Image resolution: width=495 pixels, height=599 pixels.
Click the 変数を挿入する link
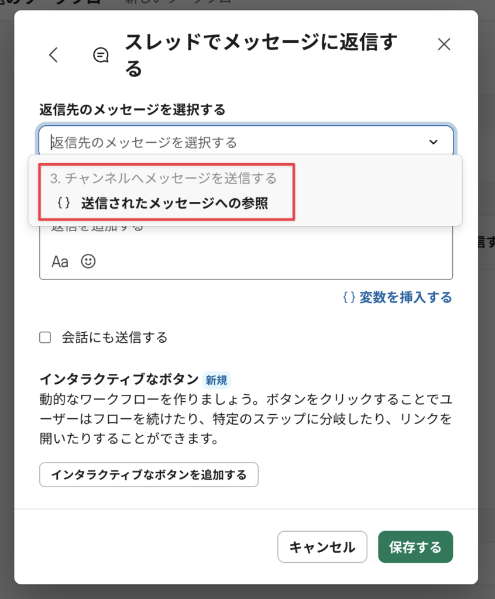point(397,298)
